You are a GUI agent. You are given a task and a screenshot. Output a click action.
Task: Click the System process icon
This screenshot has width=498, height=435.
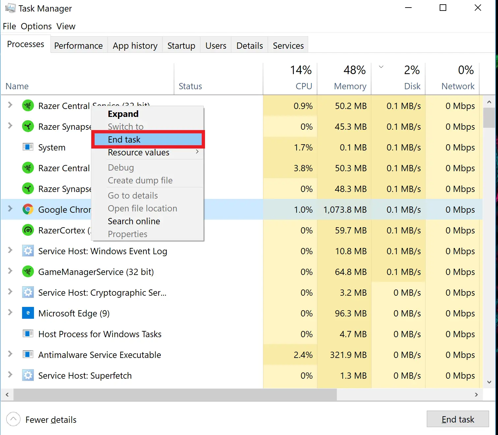[28, 147]
